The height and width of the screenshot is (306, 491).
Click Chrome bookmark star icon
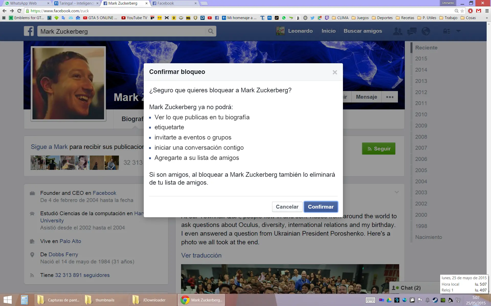(x=462, y=11)
